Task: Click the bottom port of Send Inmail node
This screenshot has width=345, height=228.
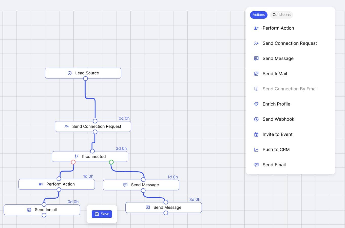Action: [44, 215]
